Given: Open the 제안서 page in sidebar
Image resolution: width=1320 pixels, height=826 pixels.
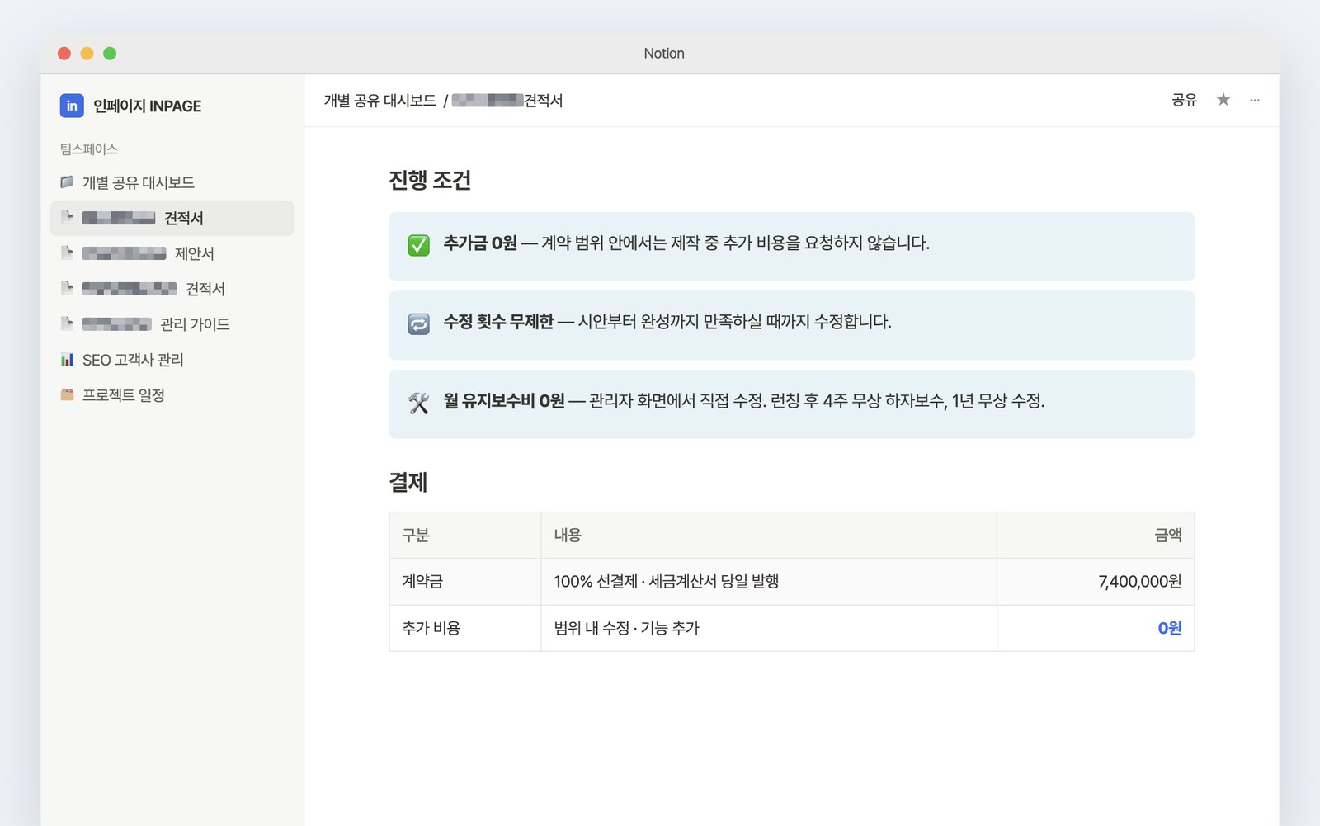Looking at the screenshot, I should tap(172, 253).
